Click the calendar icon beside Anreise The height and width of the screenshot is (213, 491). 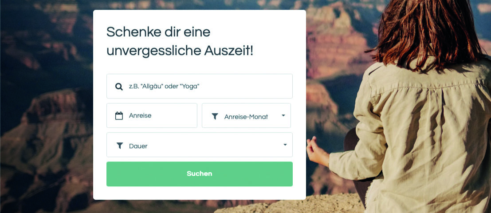coord(119,115)
